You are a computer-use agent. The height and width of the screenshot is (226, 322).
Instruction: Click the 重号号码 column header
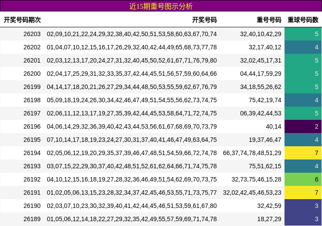[x=269, y=20]
